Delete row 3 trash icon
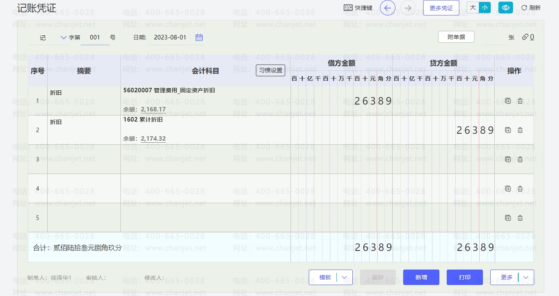Viewport: 559px width, 296px height. (520, 159)
